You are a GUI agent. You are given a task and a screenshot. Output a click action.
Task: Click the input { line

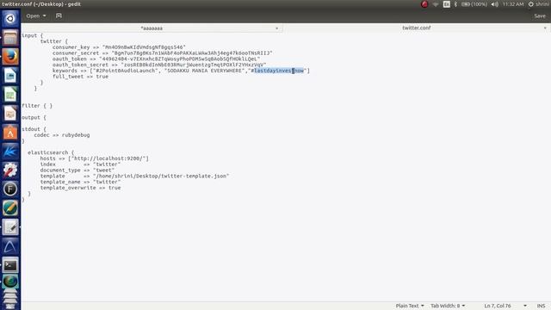tap(33, 35)
